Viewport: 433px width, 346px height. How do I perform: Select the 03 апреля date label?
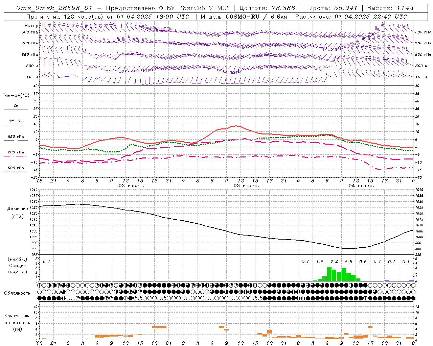(x=247, y=186)
